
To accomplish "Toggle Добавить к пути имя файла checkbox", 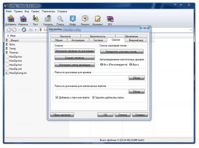I will pos(57,98).
